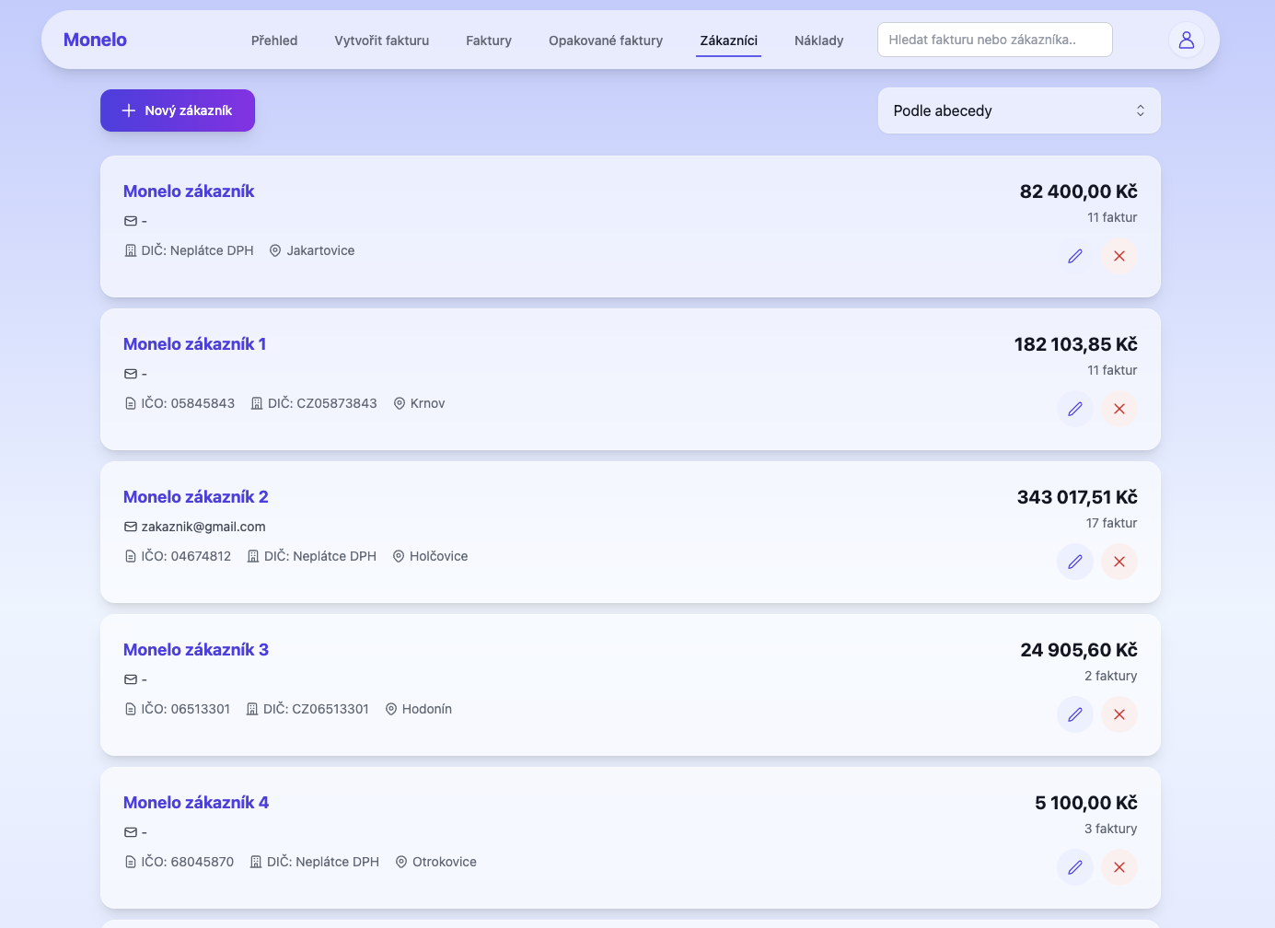Delete the Monelo zákazník 1 customer

click(1119, 409)
